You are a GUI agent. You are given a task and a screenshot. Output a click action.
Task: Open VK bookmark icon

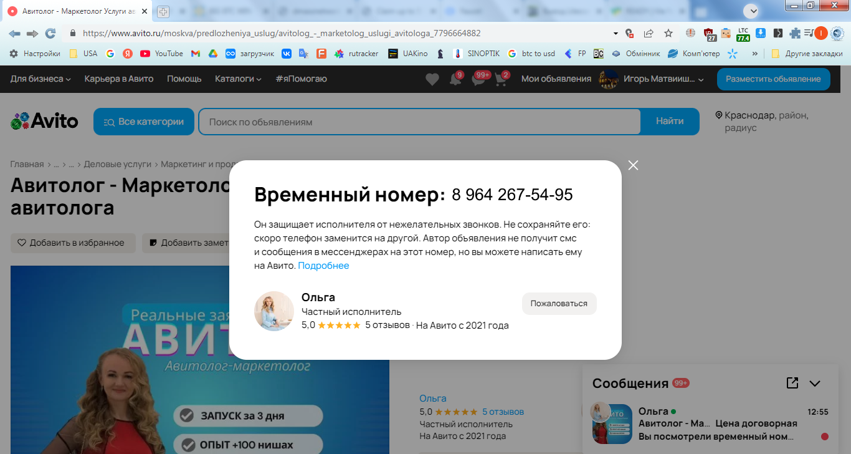click(x=287, y=54)
